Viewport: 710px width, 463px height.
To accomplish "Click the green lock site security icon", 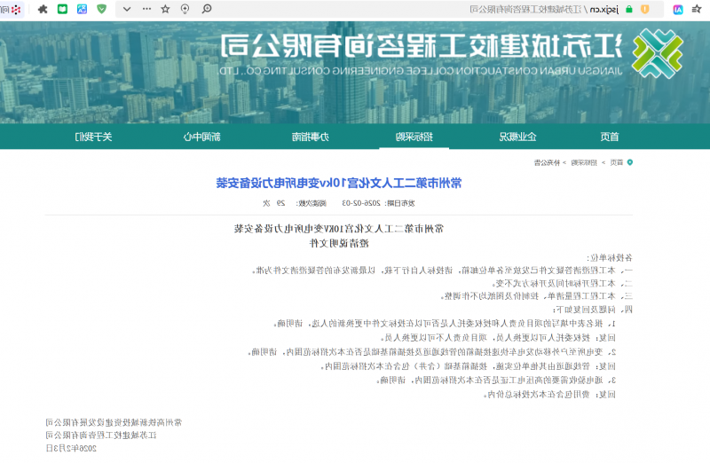I will (629, 9).
